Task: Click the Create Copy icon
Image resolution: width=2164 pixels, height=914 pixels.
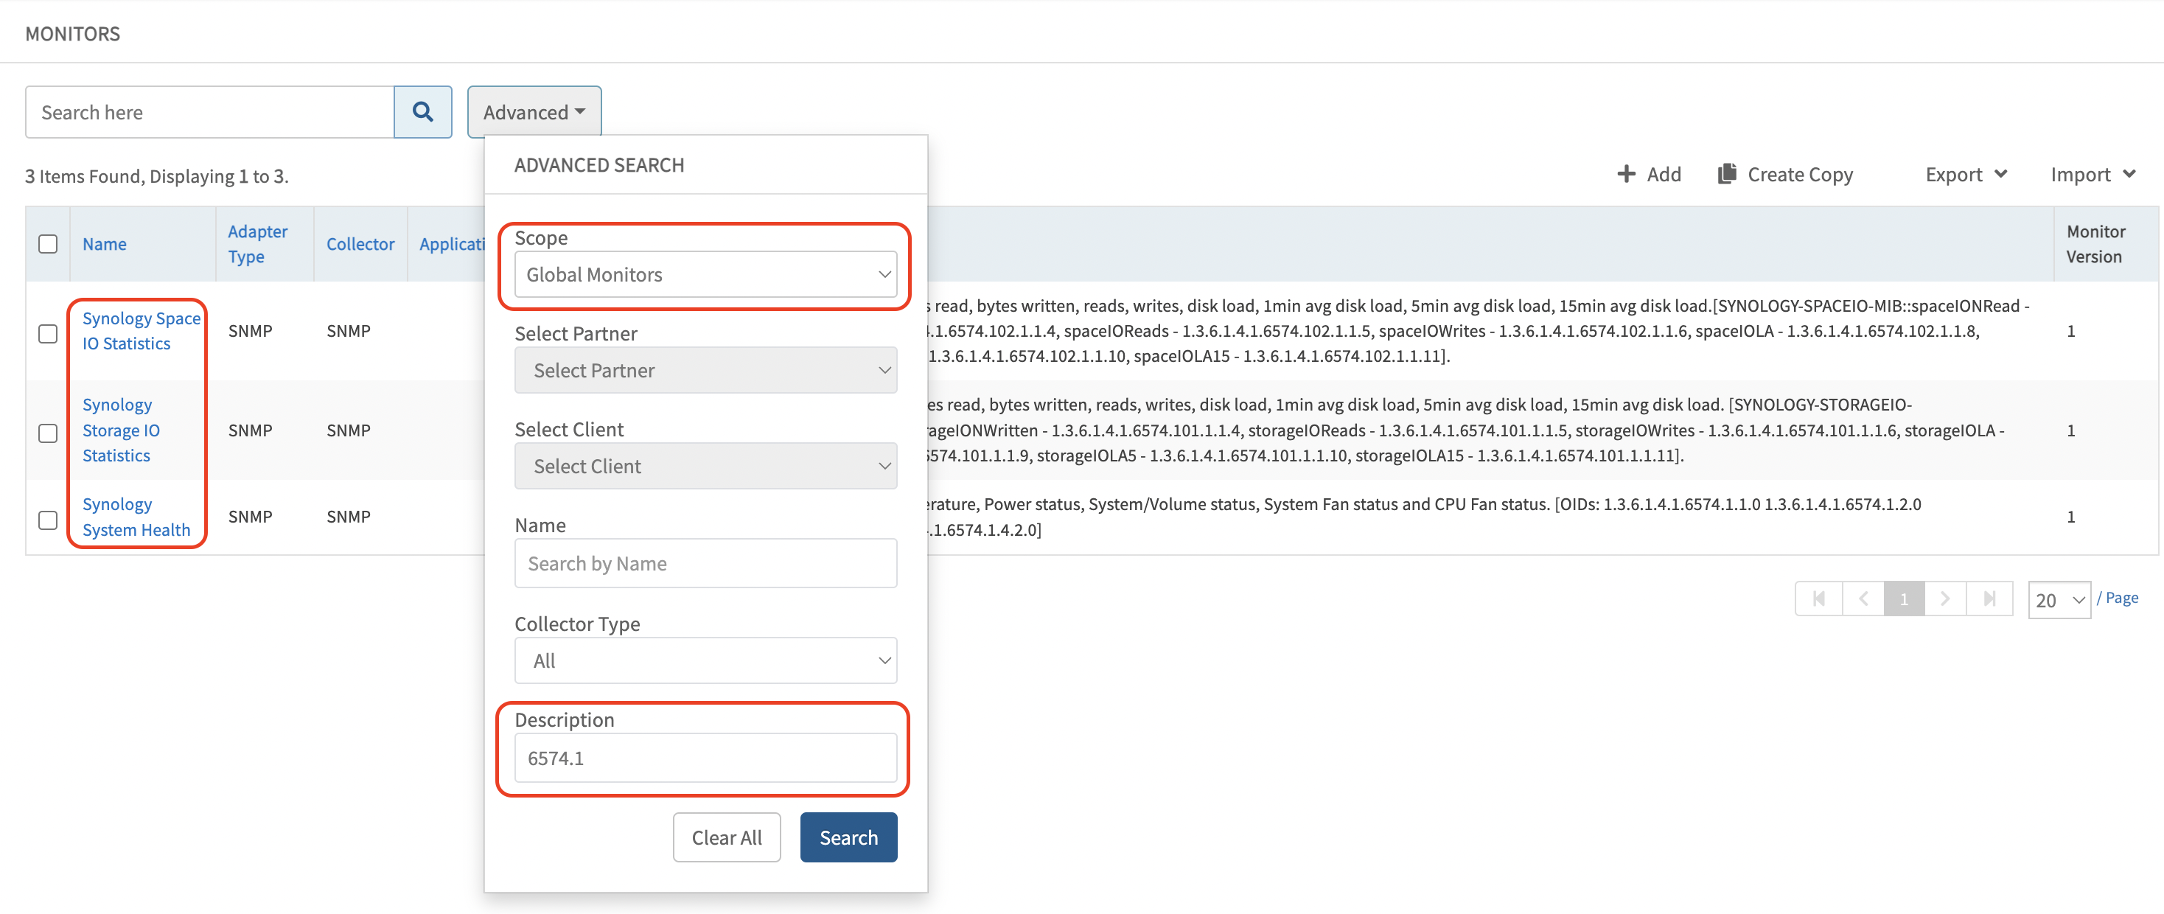Action: (1726, 174)
